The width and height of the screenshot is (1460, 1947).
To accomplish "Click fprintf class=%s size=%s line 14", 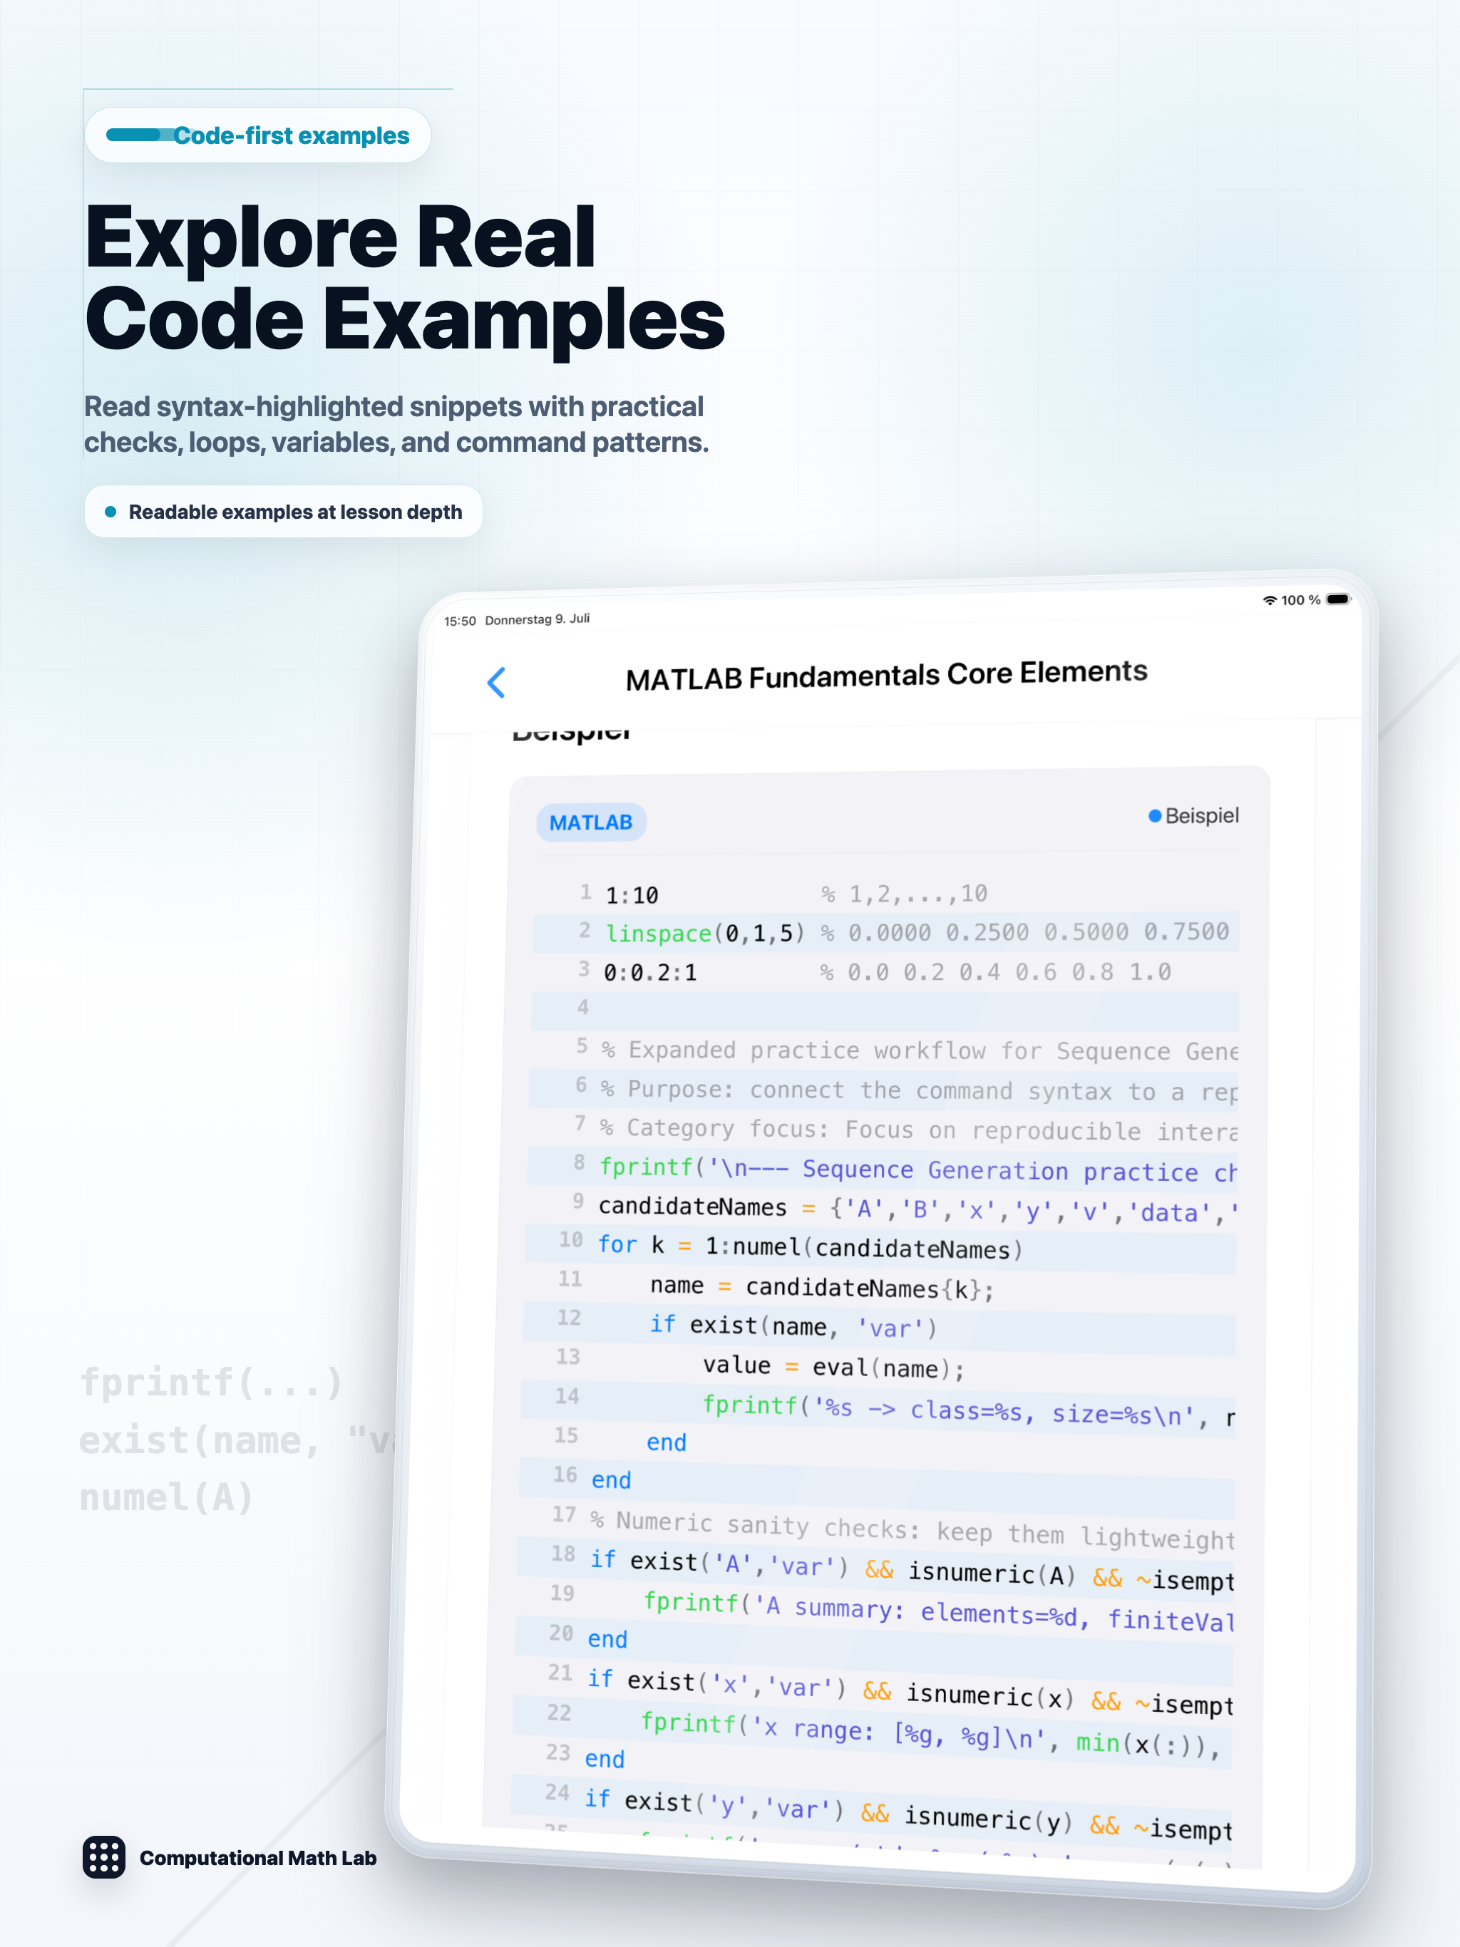I will (x=968, y=1410).
